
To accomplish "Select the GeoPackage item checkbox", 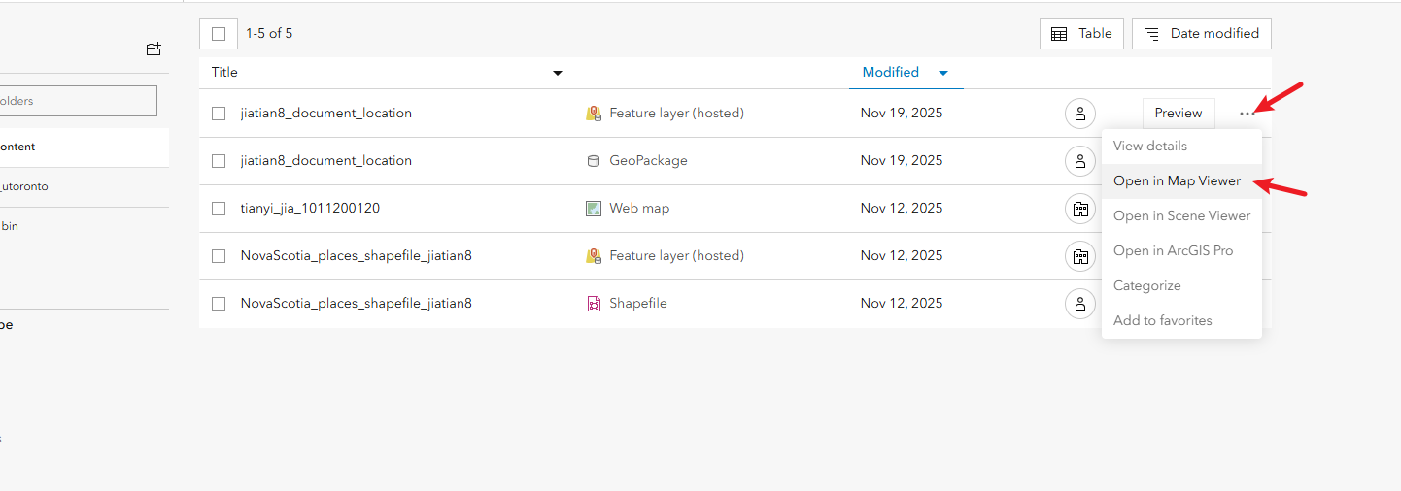I will (x=219, y=161).
